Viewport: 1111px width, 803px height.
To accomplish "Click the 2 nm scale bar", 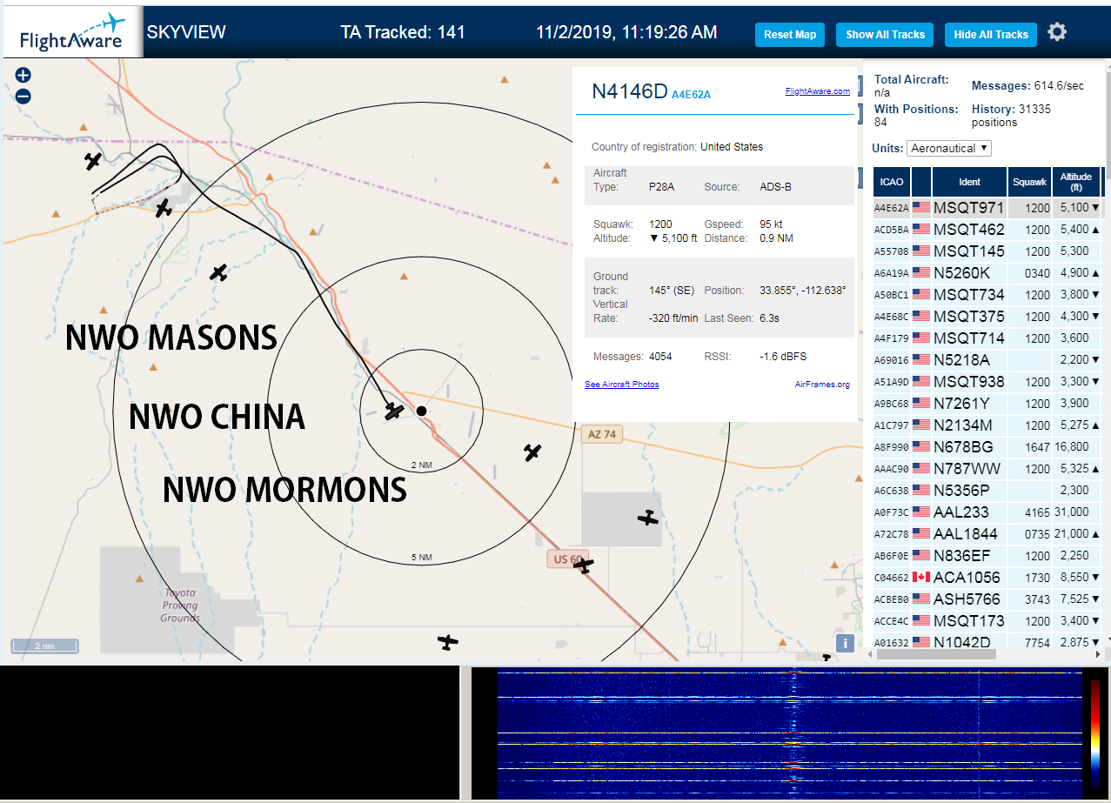I will click(44, 646).
